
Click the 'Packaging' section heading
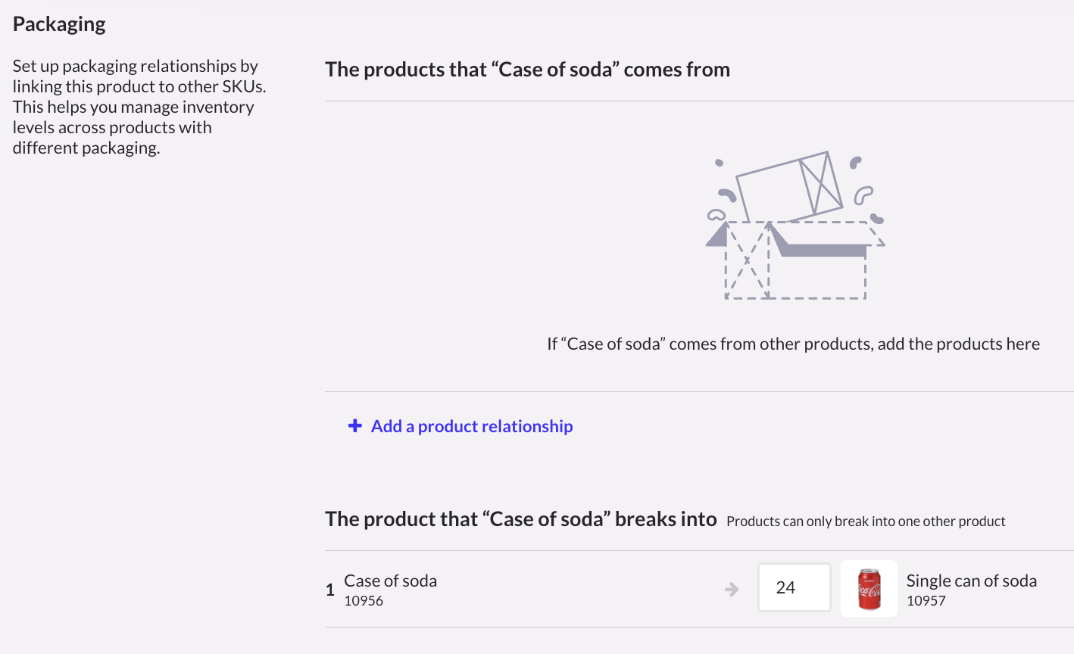coord(59,24)
